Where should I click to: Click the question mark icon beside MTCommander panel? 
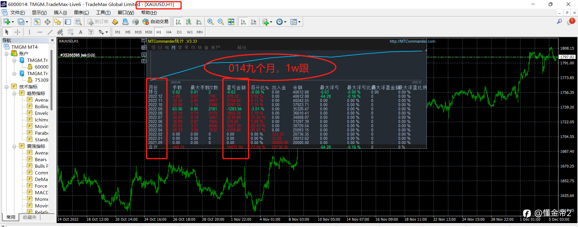(x=144, y=61)
